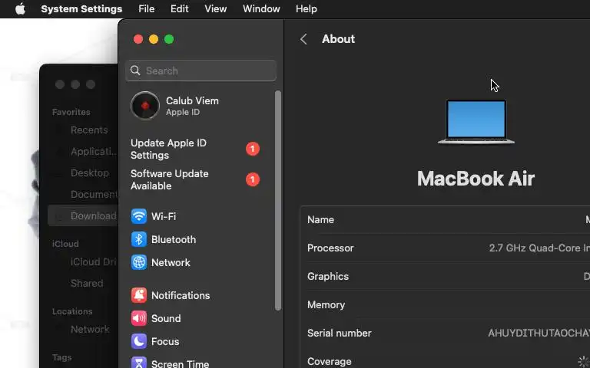The image size is (590, 368).
Task: Open the View menu
Action: (x=216, y=8)
